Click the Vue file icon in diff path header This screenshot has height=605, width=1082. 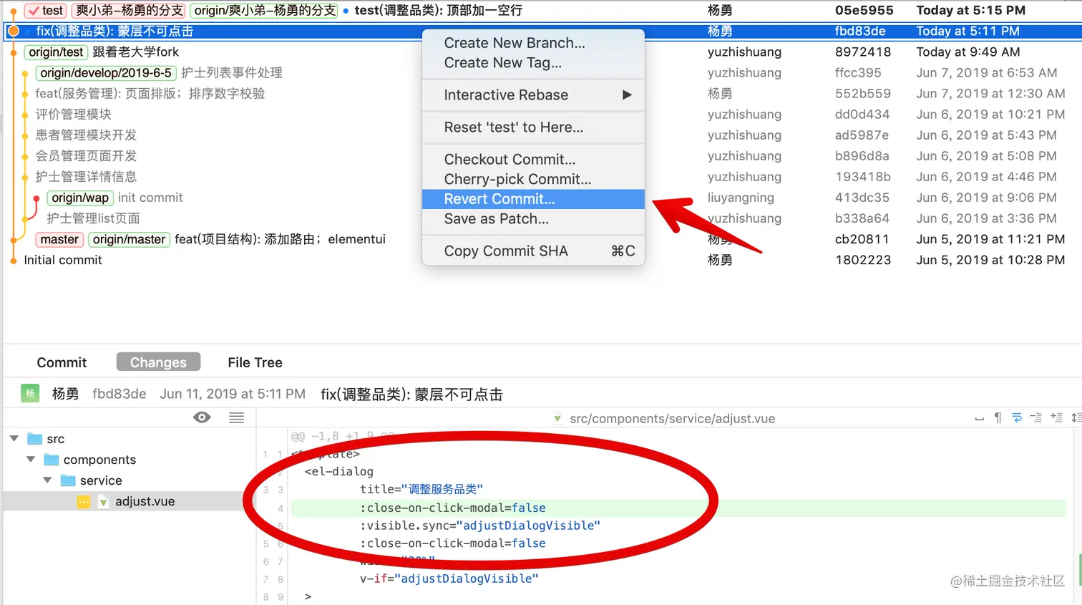pyautogui.click(x=557, y=418)
